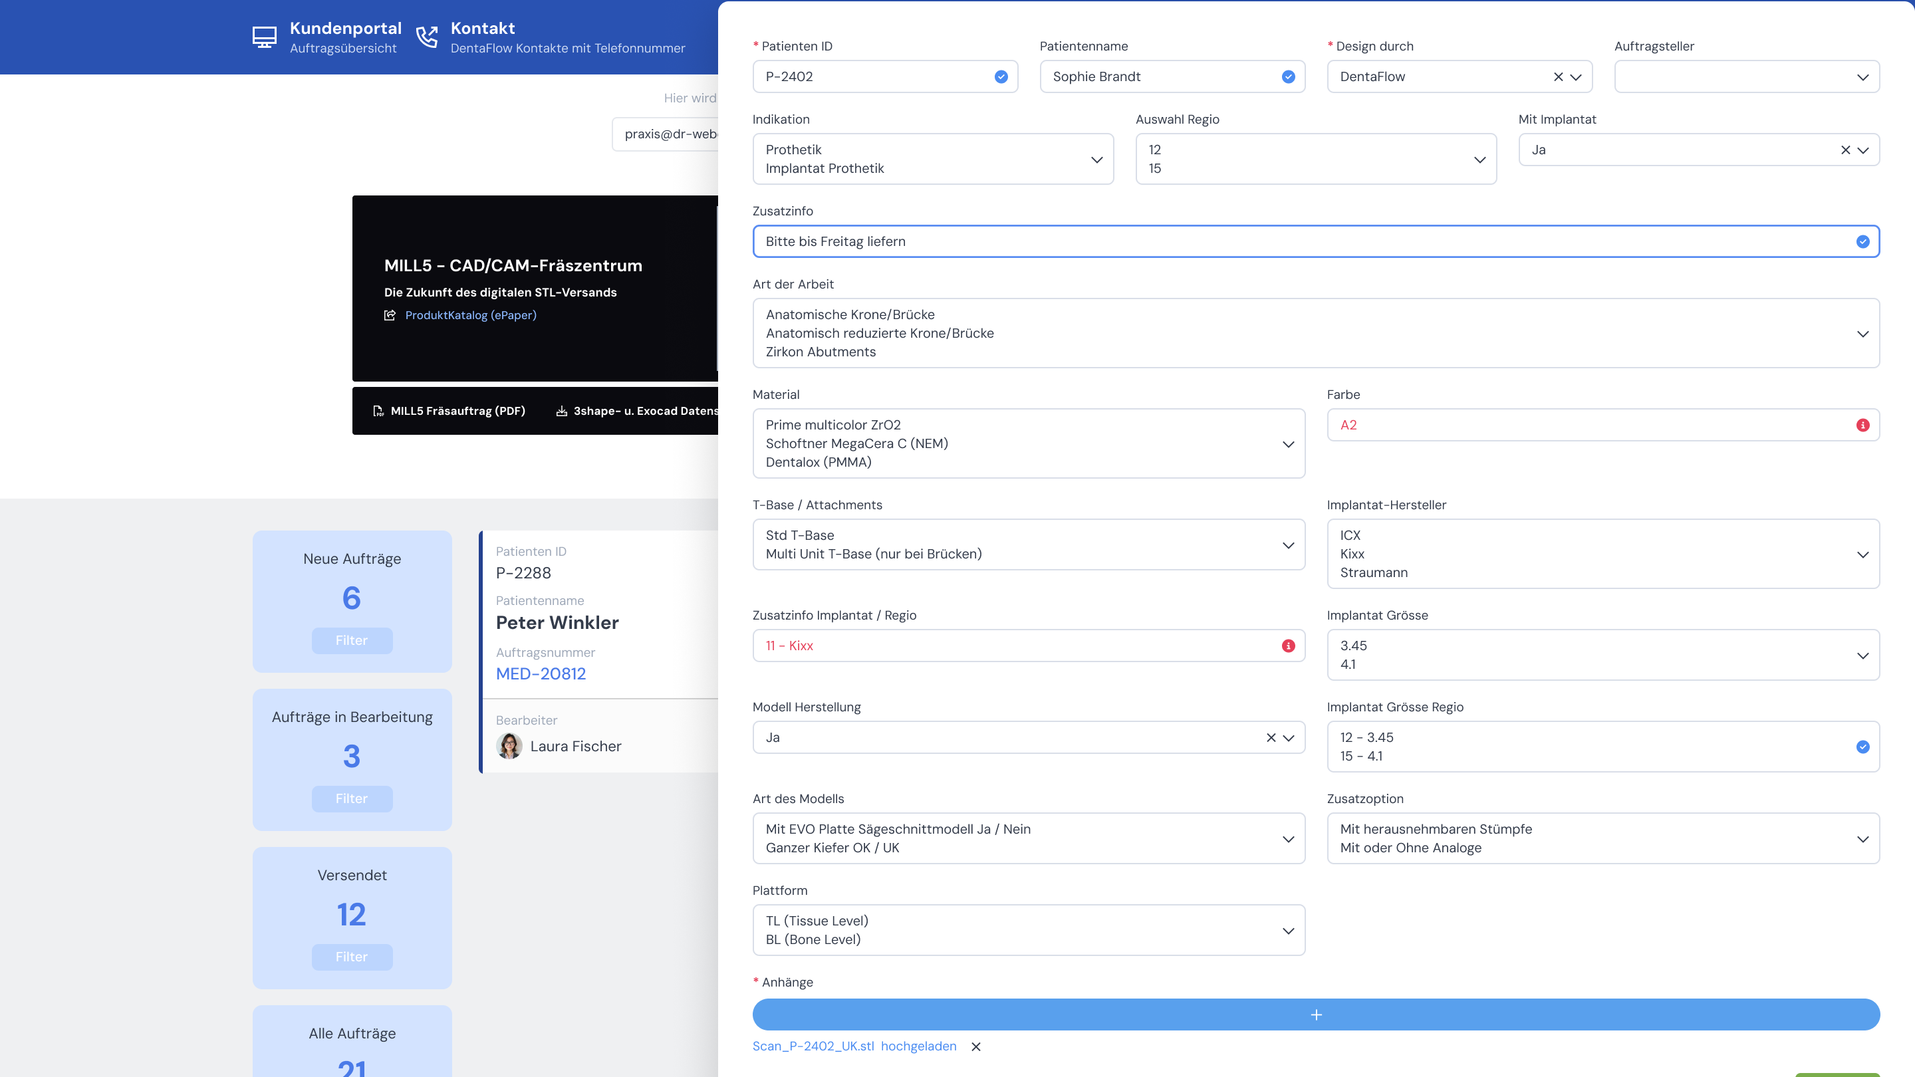1915x1077 pixels.
Task: Click the Implantat Grösse Regio text area
Action: [x=1602, y=747]
